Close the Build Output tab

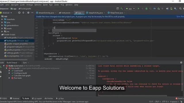pos(19,63)
